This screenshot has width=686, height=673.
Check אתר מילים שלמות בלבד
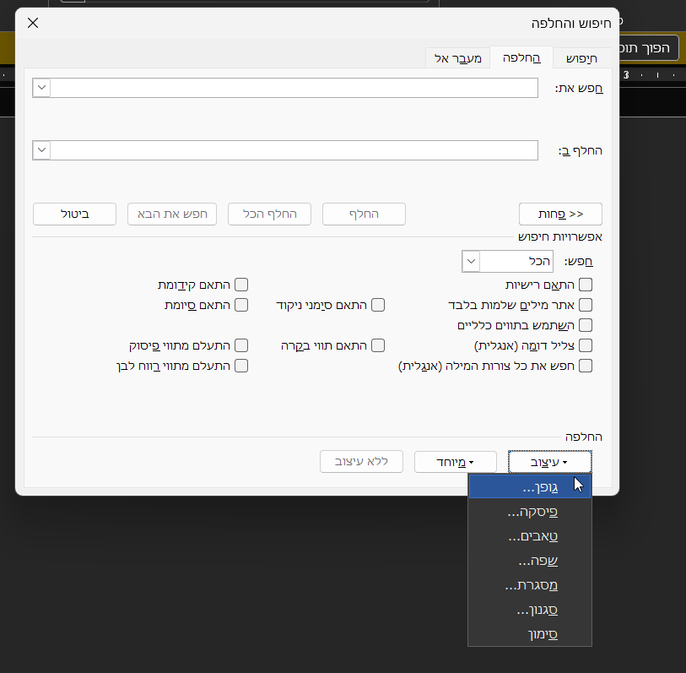pyautogui.click(x=586, y=305)
